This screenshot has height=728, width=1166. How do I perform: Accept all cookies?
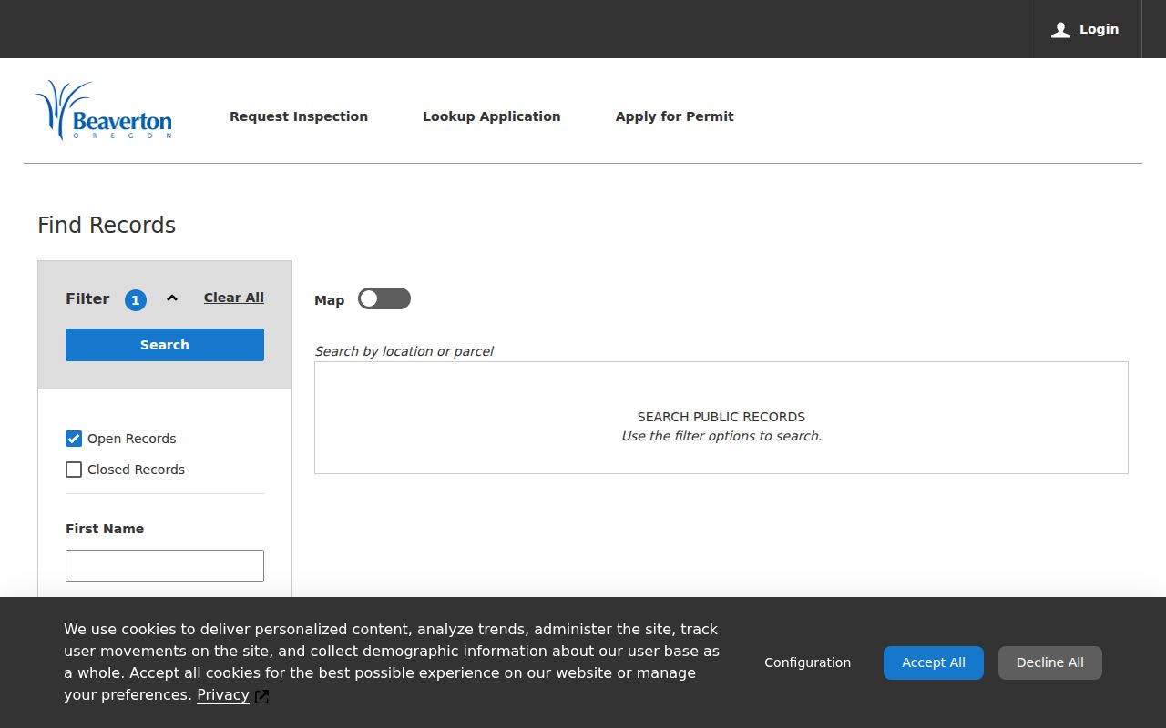click(934, 662)
